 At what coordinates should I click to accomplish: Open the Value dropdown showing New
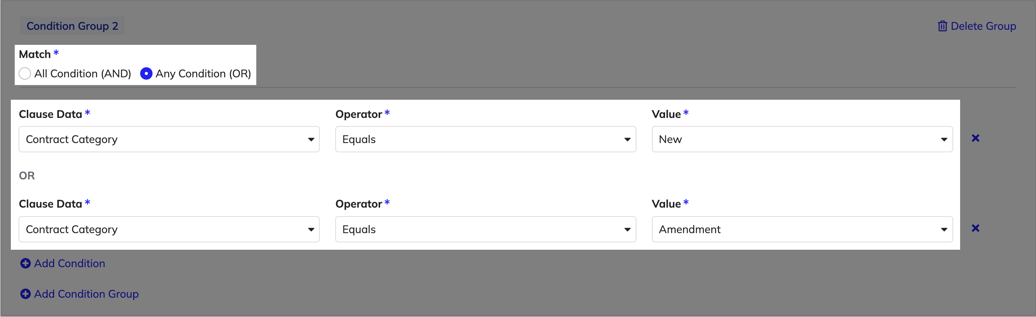pyautogui.click(x=802, y=140)
